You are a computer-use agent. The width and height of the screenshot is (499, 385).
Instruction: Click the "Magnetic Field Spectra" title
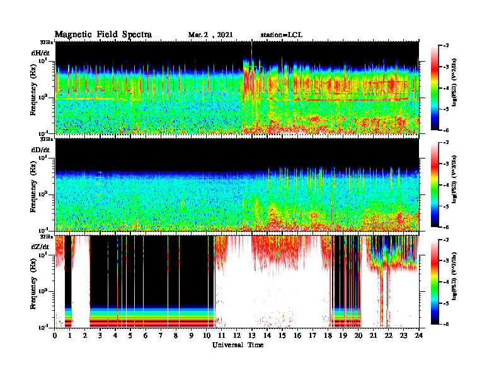coord(103,35)
